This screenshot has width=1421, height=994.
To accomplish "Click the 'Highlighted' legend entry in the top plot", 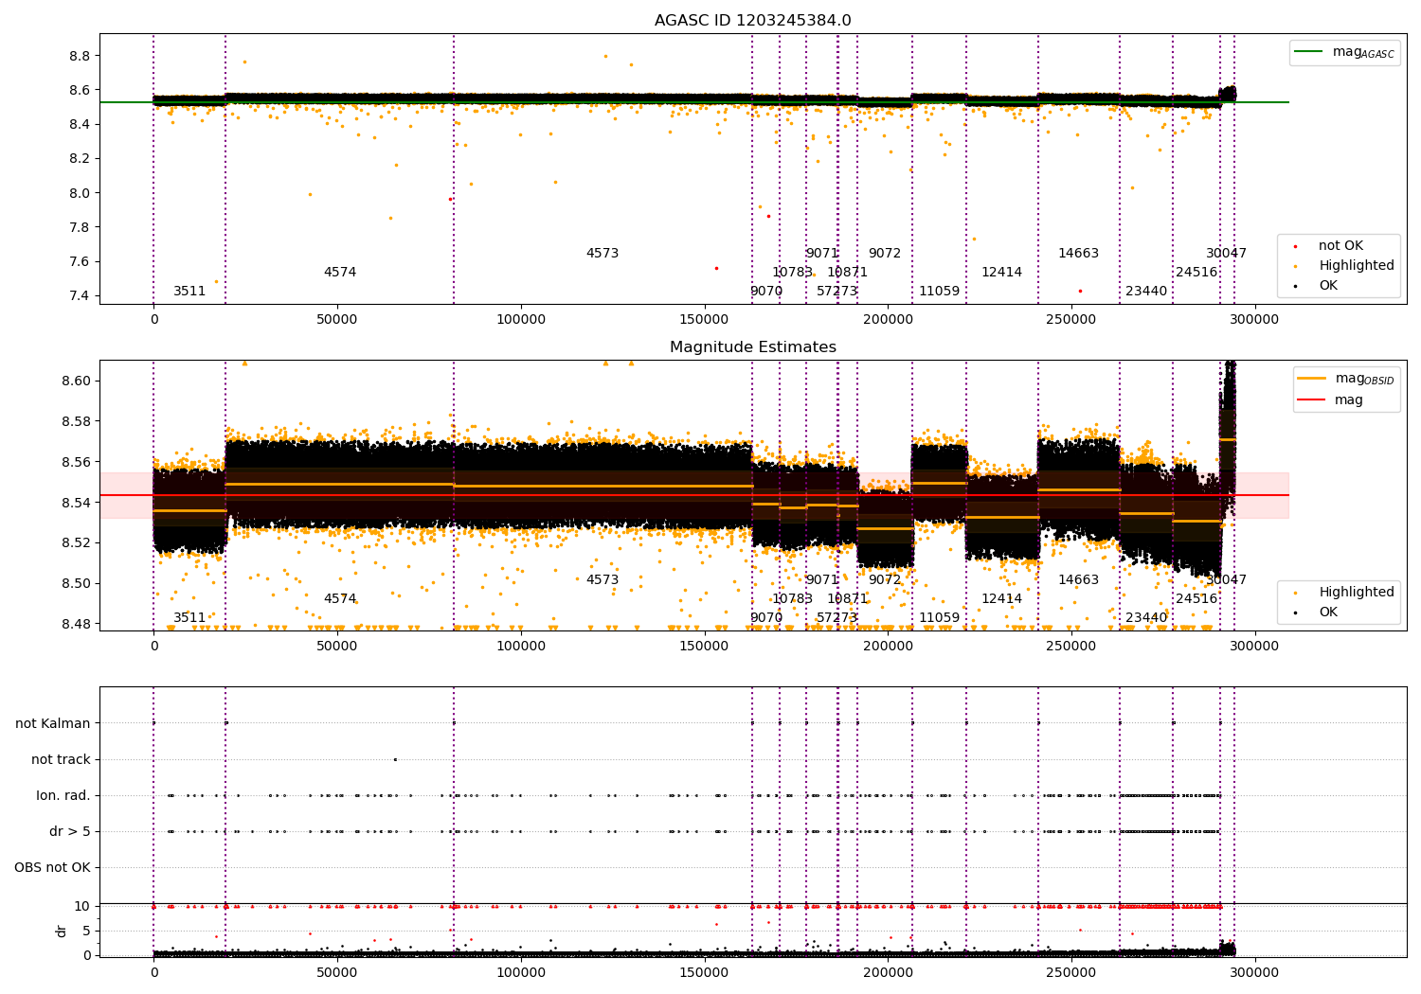I will coord(1345,266).
